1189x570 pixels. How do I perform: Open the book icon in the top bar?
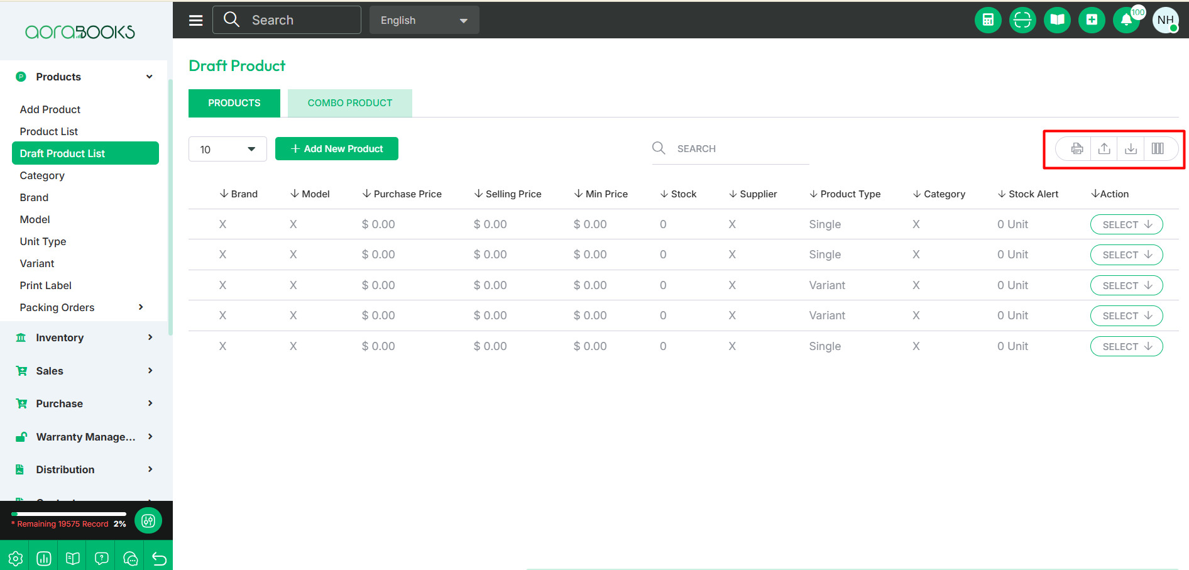pyautogui.click(x=1057, y=20)
